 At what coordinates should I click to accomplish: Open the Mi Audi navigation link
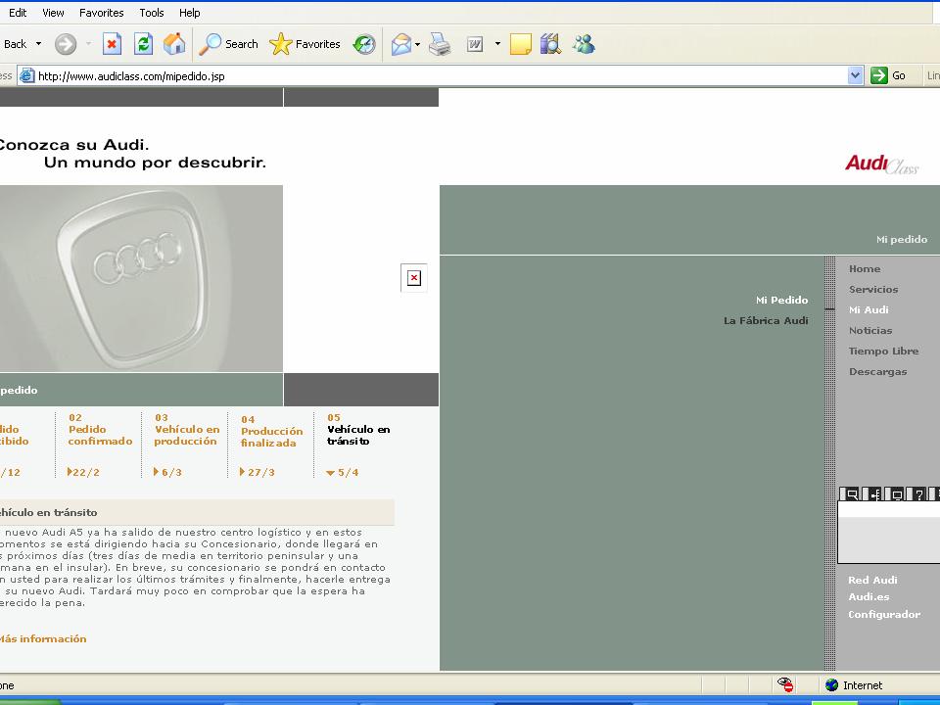[x=869, y=310]
